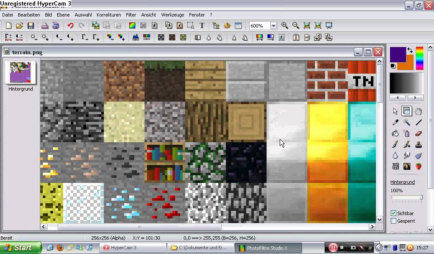Select the arrow Layer manager tool
434x254 pixels.
point(395,111)
